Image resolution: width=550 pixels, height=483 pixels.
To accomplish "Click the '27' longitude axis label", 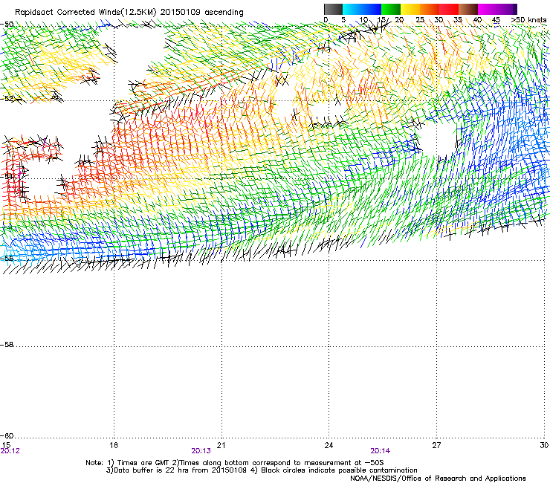I will point(436,445).
